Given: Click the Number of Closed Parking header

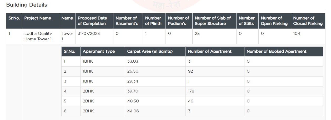Looking at the screenshot, I should coord(308,21).
